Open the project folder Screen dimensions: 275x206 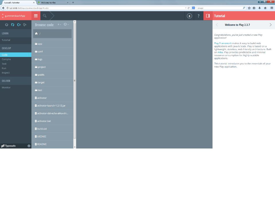[52, 67]
